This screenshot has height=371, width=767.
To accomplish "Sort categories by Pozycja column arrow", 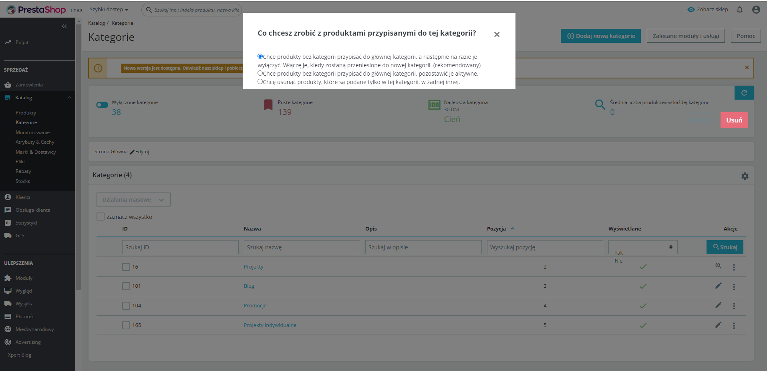I will [512, 229].
